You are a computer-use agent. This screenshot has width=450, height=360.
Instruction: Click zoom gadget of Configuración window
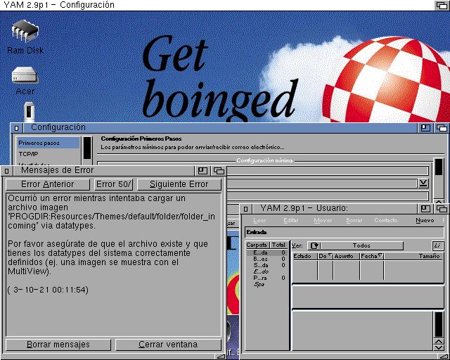(x=425, y=128)
